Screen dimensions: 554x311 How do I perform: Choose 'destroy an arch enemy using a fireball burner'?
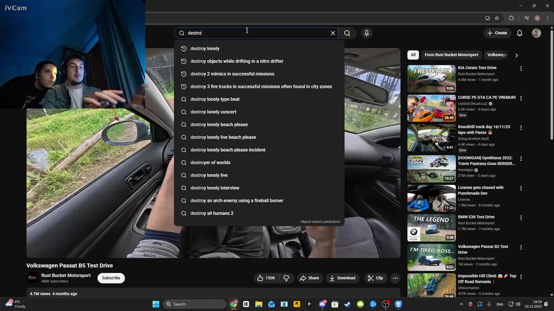click(x=259, y=201)
